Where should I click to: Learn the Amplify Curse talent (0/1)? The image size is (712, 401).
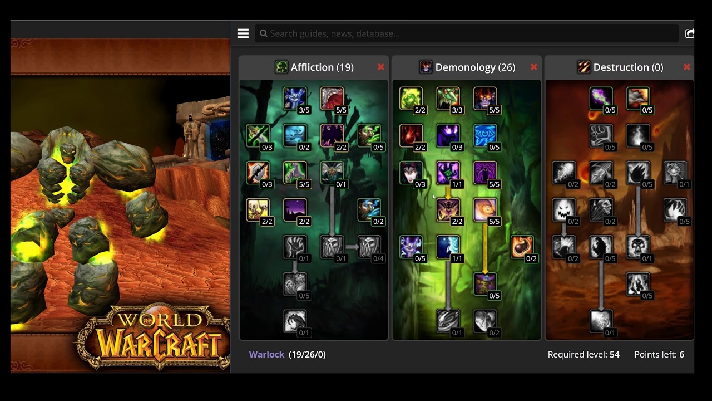coord(332,173)
